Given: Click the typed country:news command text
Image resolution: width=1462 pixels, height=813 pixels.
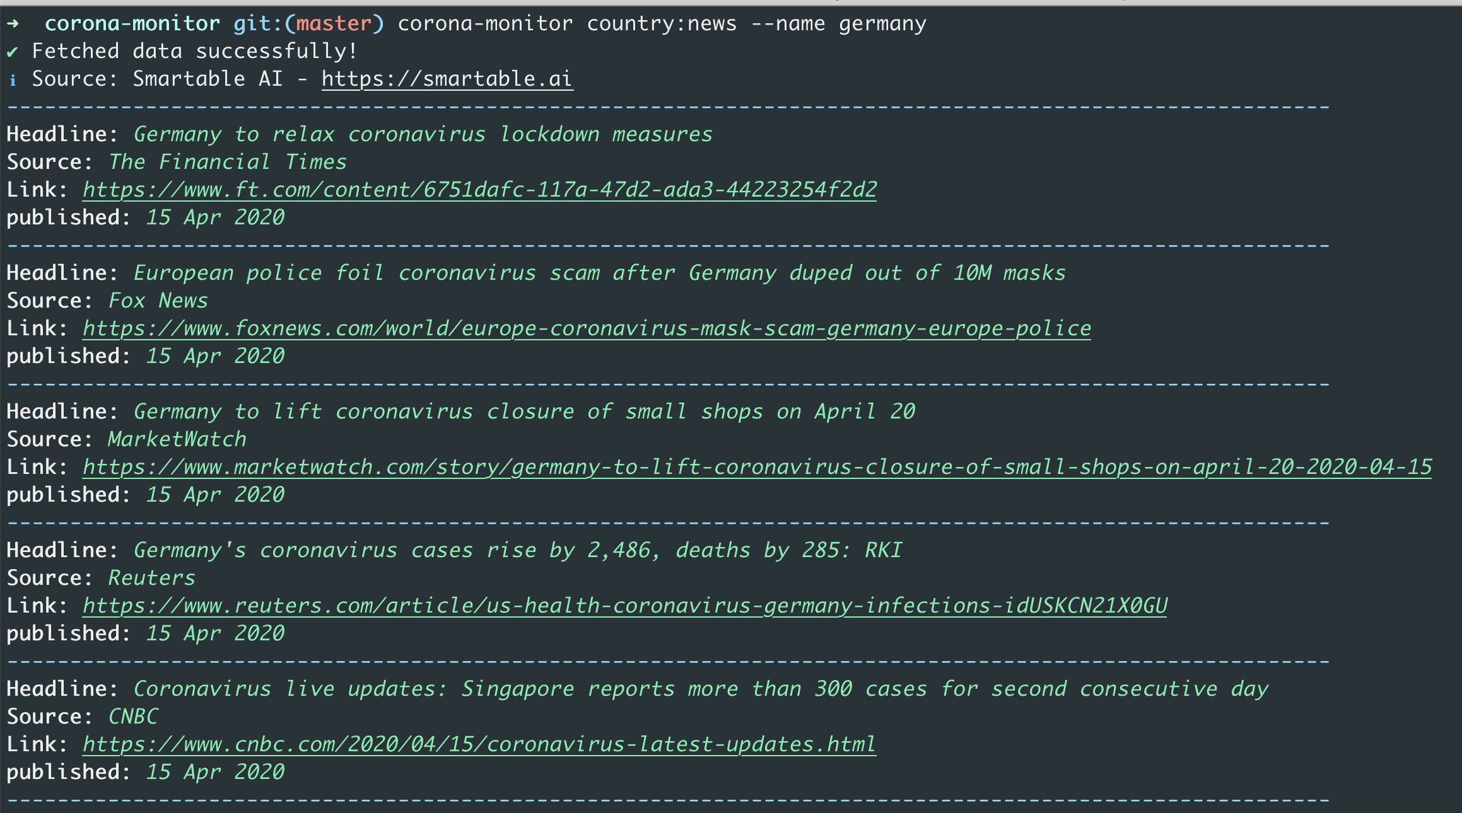Looking at the screenshot, I should 662,24.
